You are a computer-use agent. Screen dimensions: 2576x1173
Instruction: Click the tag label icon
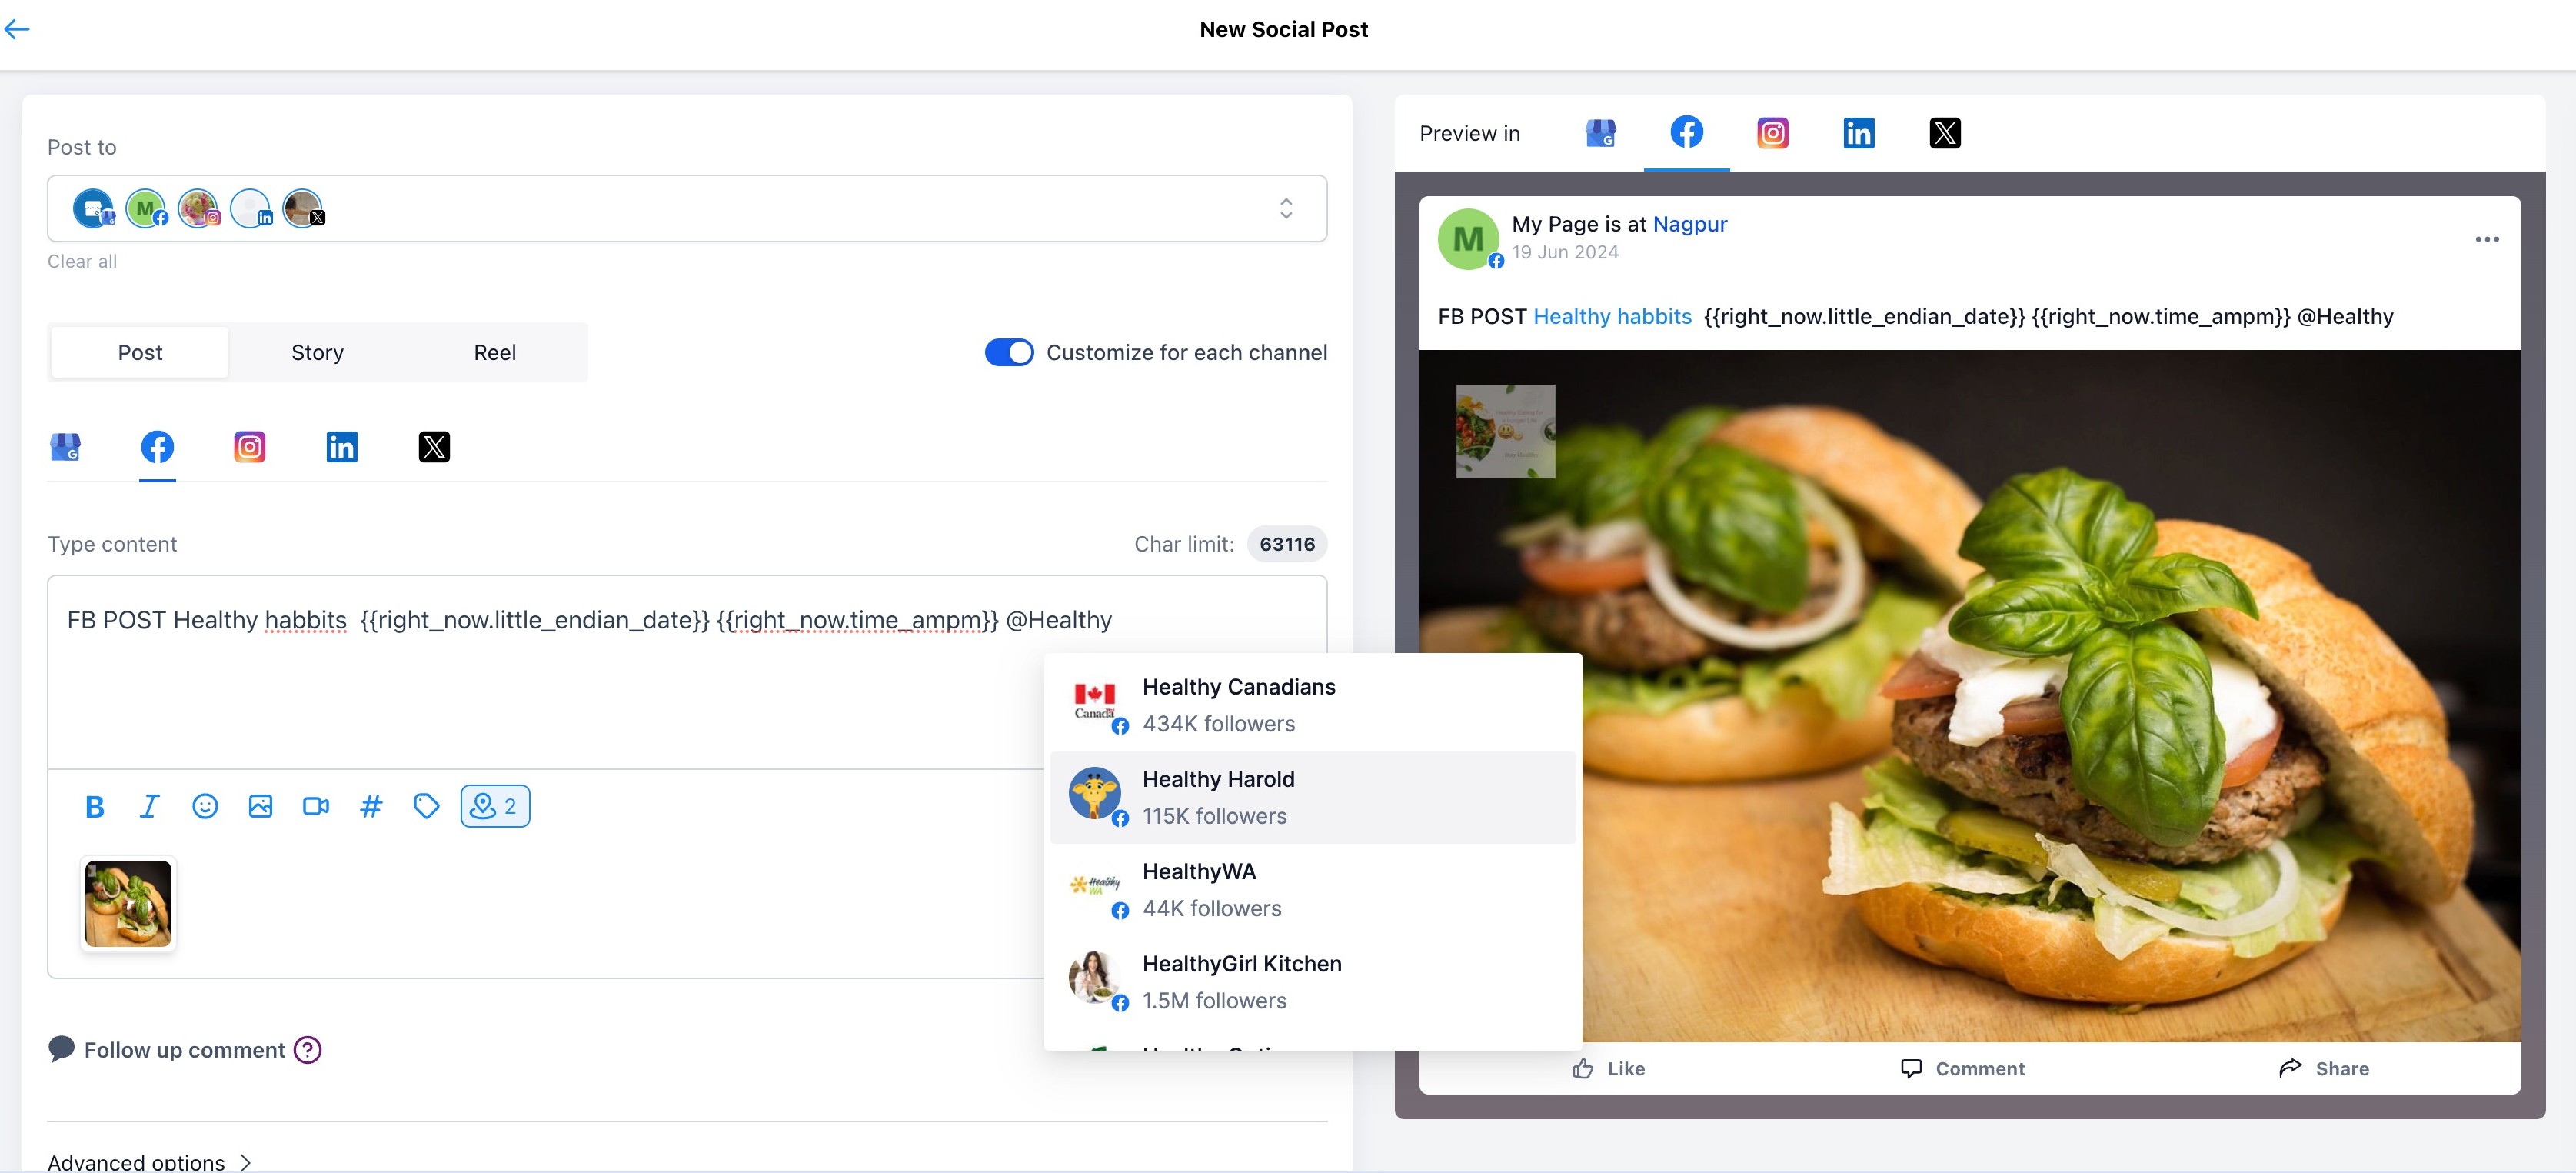tap(426, 806)
